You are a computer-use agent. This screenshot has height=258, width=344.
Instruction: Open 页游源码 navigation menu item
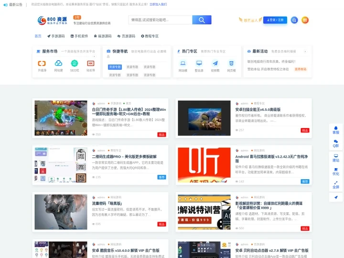click(126, 36)
